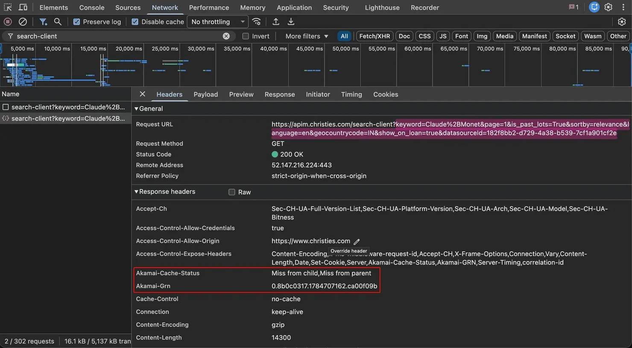
Task: Click the Content-Length value 14300
Action: 281,338
